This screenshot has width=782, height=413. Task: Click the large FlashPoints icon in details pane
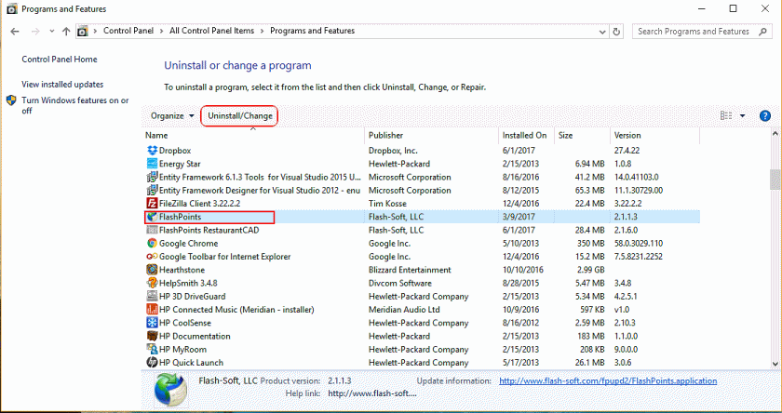coord(171,390)
